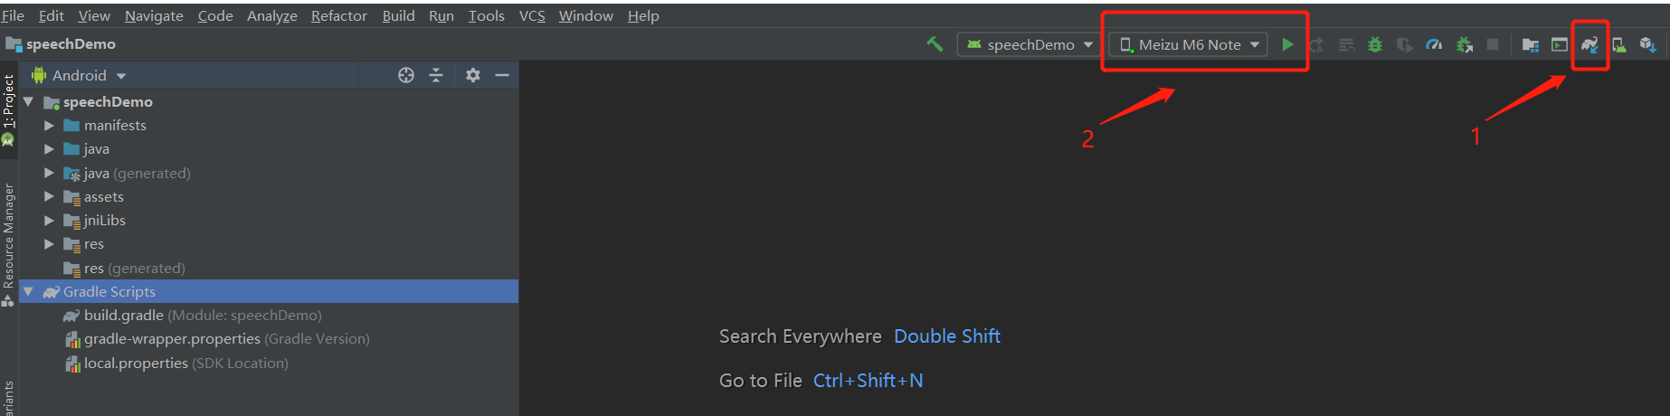This screenshot has height=416, width=1670.
Task: Open the Meizu M6 Note device dropdown
Action: 1189,44
